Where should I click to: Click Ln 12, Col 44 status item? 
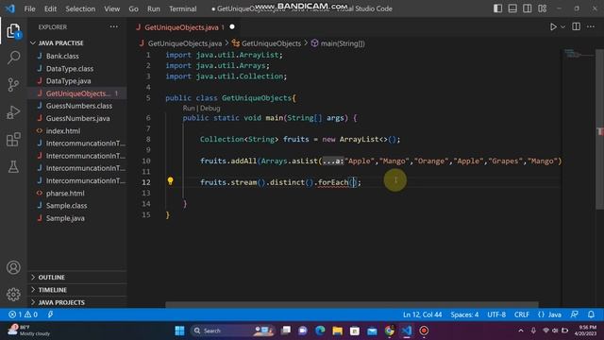point(422,314)
